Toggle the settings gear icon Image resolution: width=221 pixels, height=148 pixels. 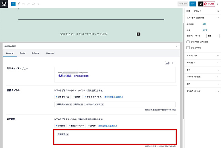pos(200,4)
